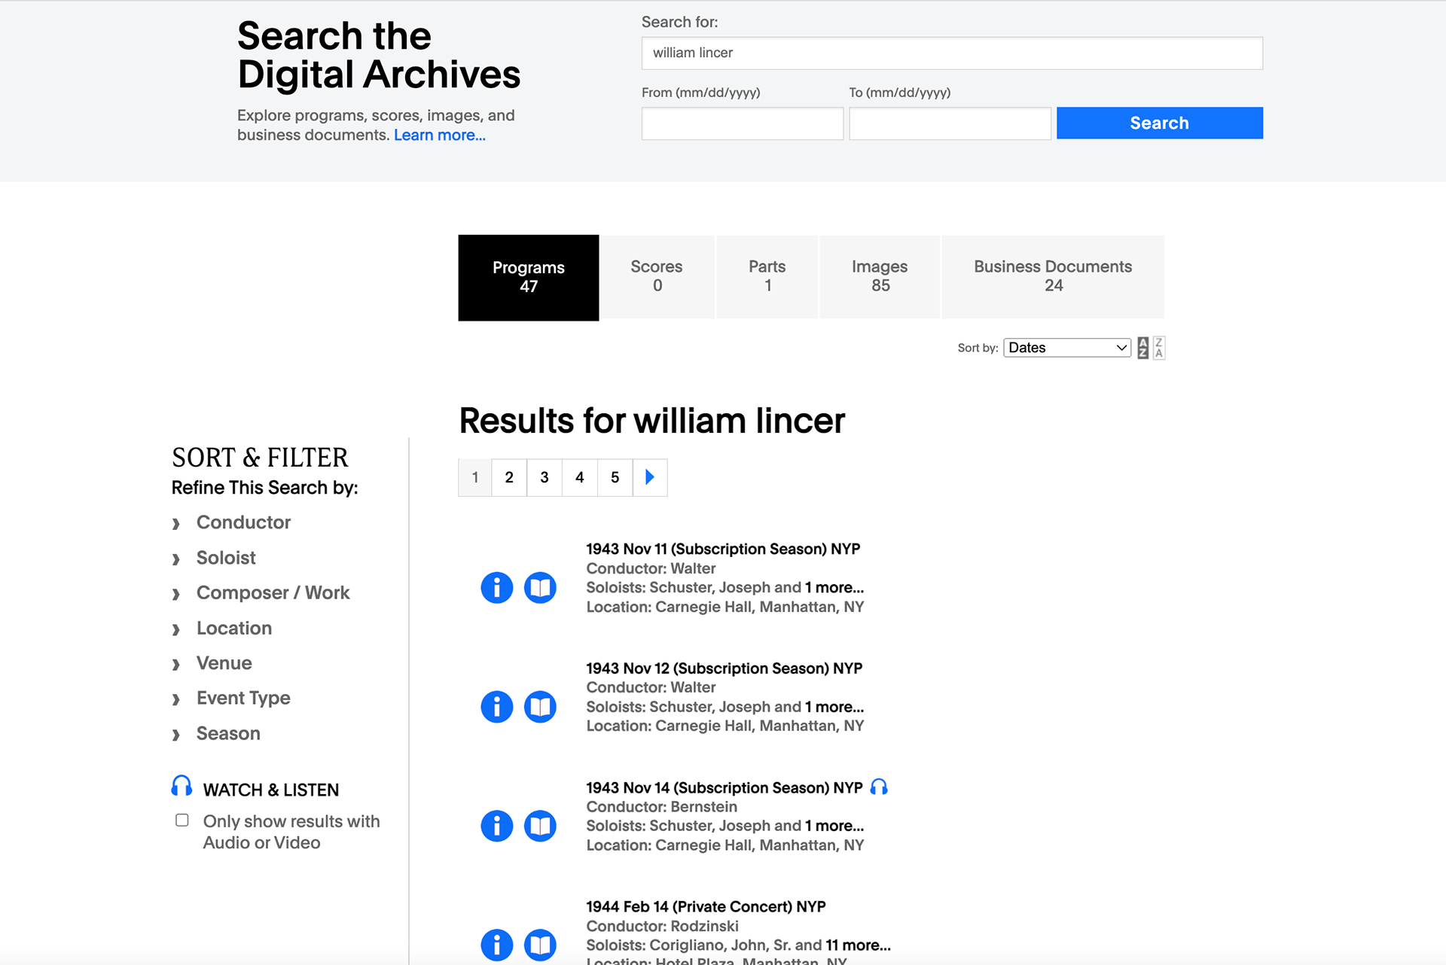Expand the Composer / Work filter
1446x965 pixels.
coord(273,593)
